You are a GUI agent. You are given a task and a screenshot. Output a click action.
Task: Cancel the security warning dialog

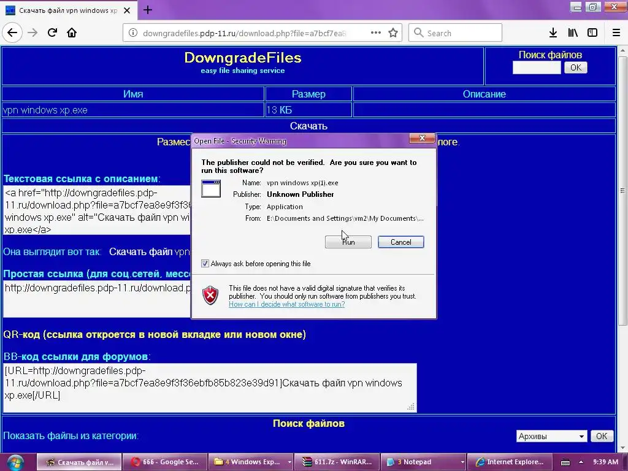point(401,242)
